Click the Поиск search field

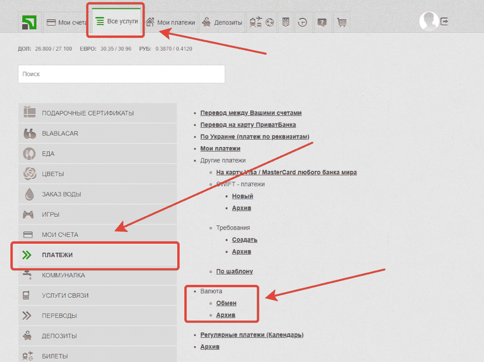(x=121, y=74)
